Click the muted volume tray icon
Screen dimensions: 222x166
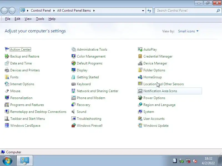[x=195, y=161]
